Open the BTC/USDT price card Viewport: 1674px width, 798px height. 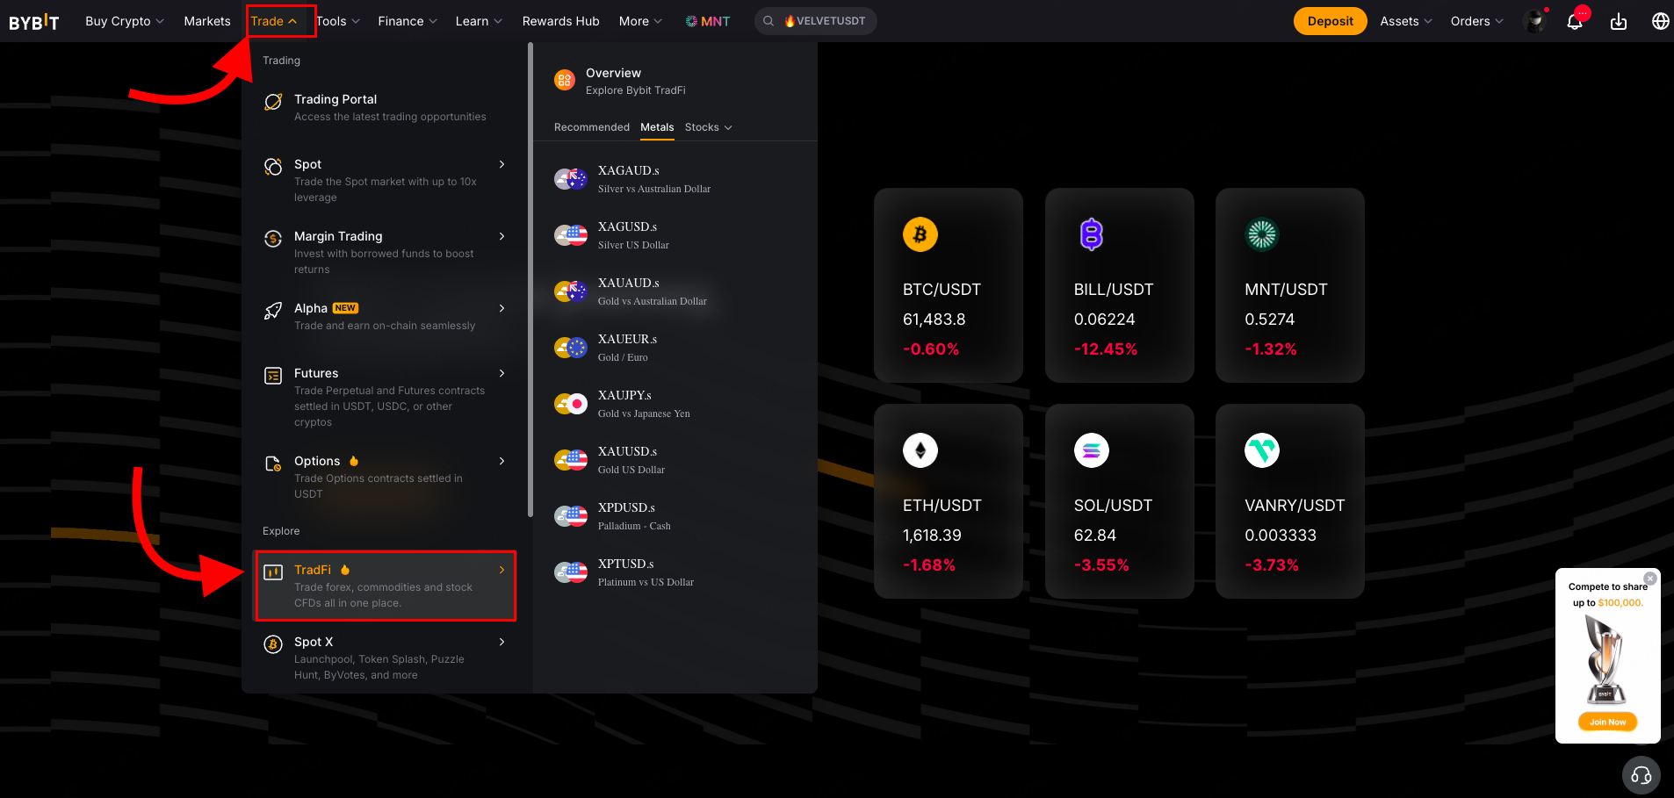click(x=949, y=285)
